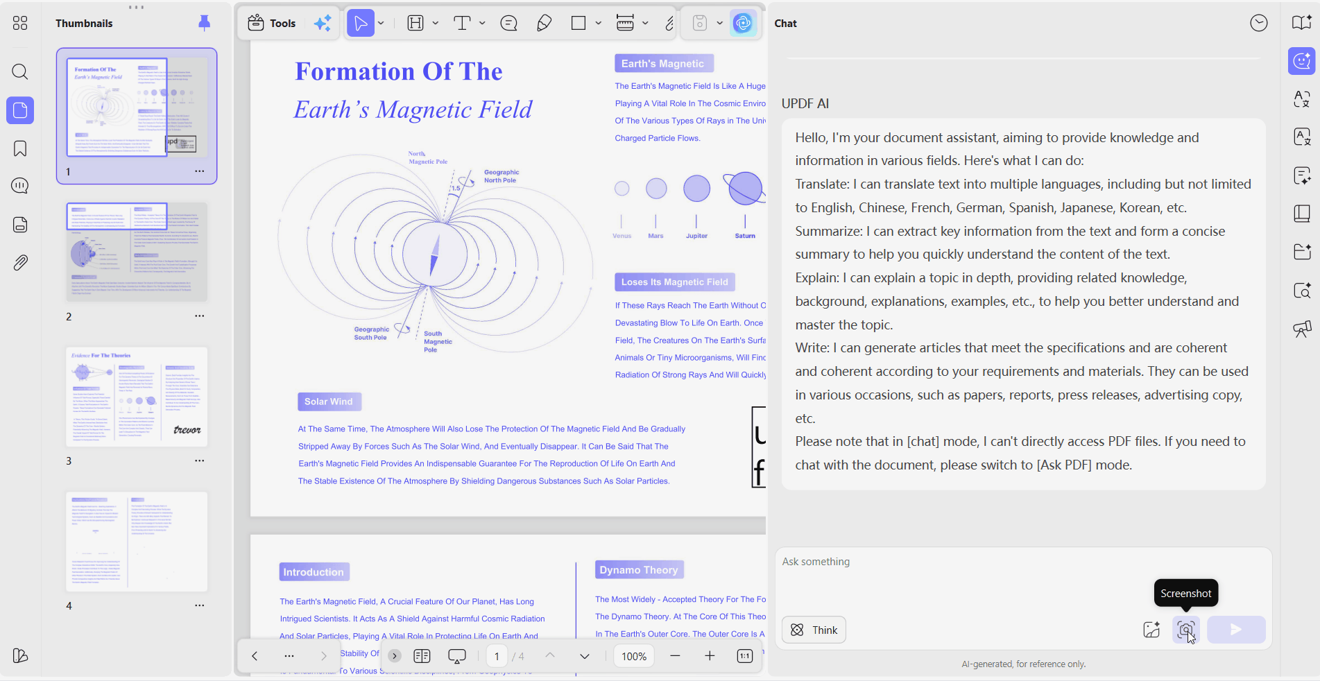Open the bookmarks panel icon
1320x681 pixels.
coord(20,148)
